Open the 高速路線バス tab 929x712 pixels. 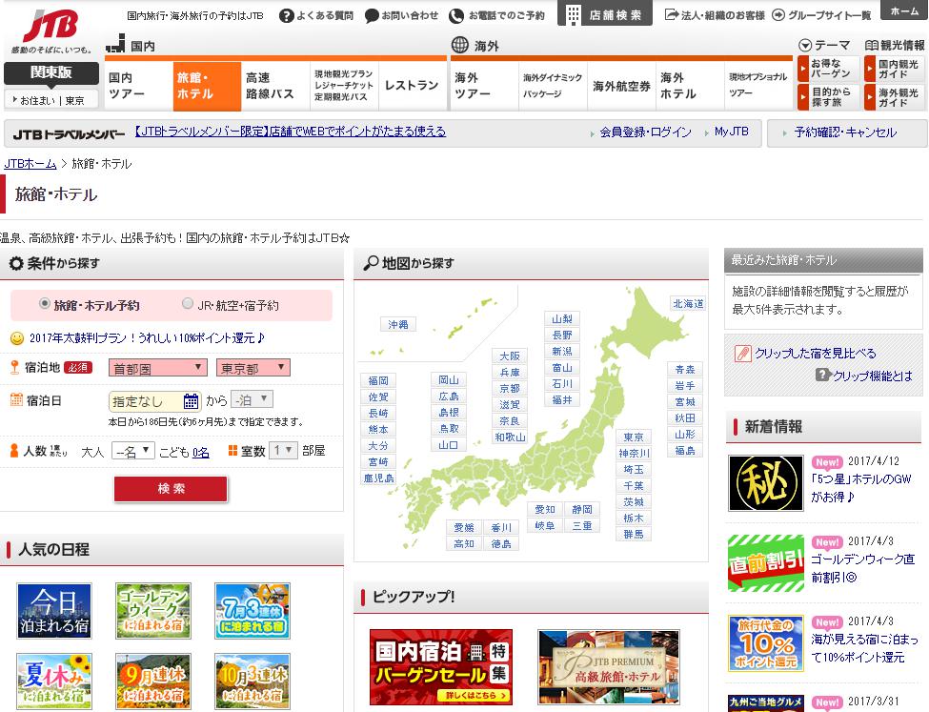[x=275, y=86]
